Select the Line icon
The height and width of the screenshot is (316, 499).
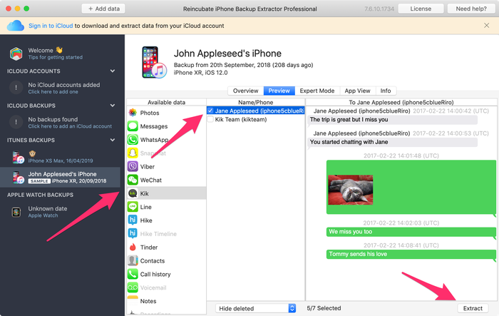coord(133,207)
